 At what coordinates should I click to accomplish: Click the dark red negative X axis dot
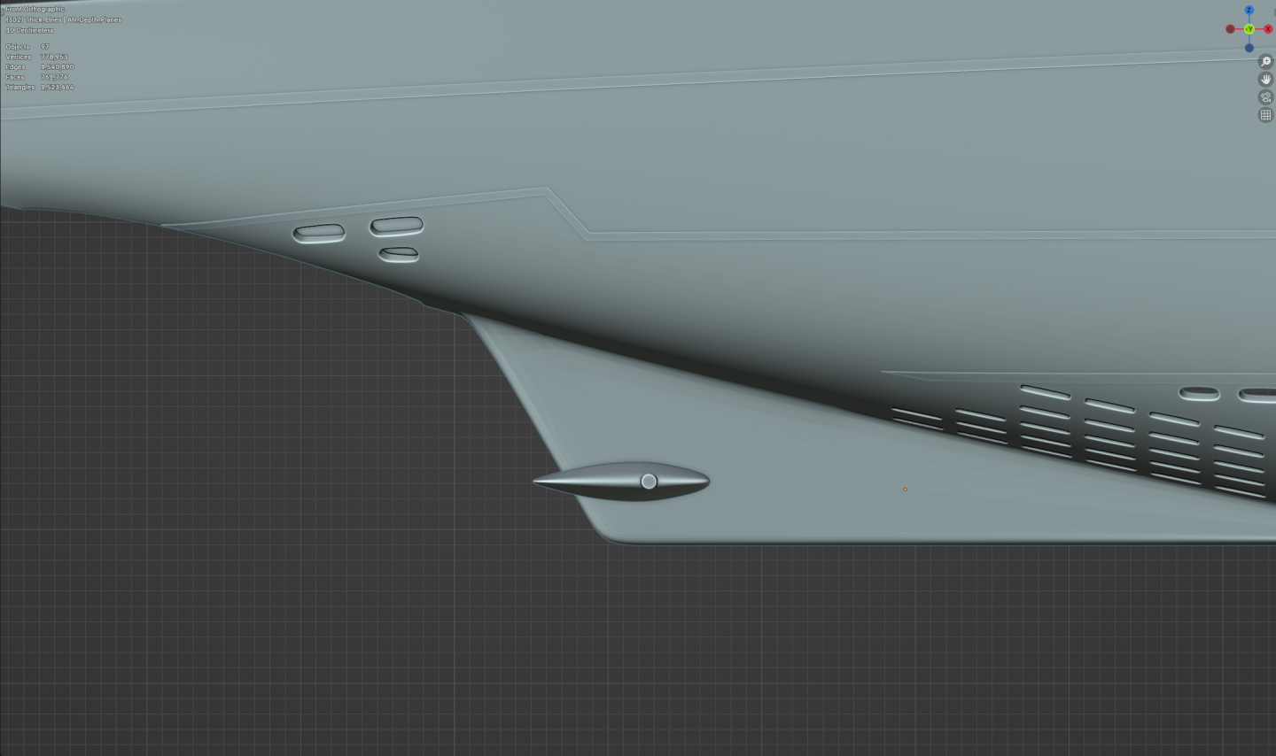(1230, 29)
